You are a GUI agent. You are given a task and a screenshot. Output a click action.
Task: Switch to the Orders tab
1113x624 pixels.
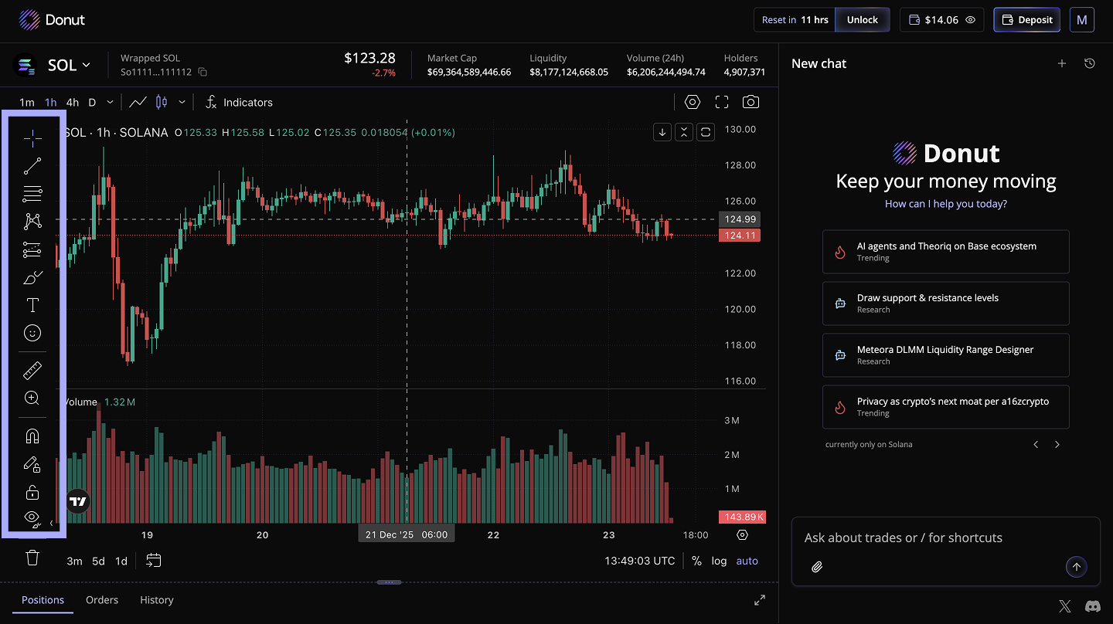[x=102, y=600]
